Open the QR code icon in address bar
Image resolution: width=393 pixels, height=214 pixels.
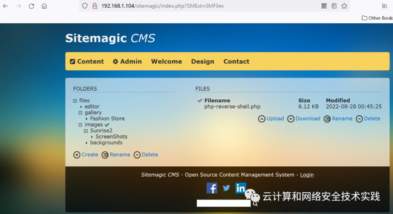(x=324, y=6)
